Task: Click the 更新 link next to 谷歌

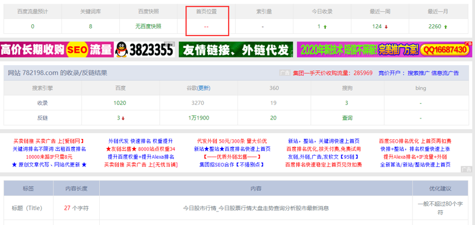Action: click(x=204, y=88)
